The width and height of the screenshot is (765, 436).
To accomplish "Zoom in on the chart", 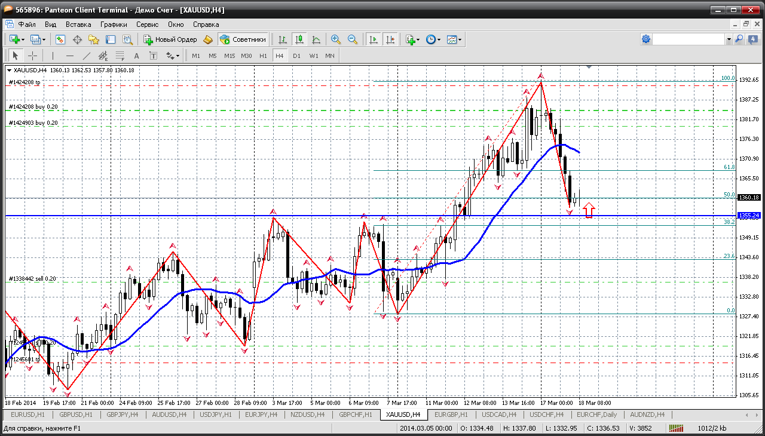I will [x=336, y=39].
